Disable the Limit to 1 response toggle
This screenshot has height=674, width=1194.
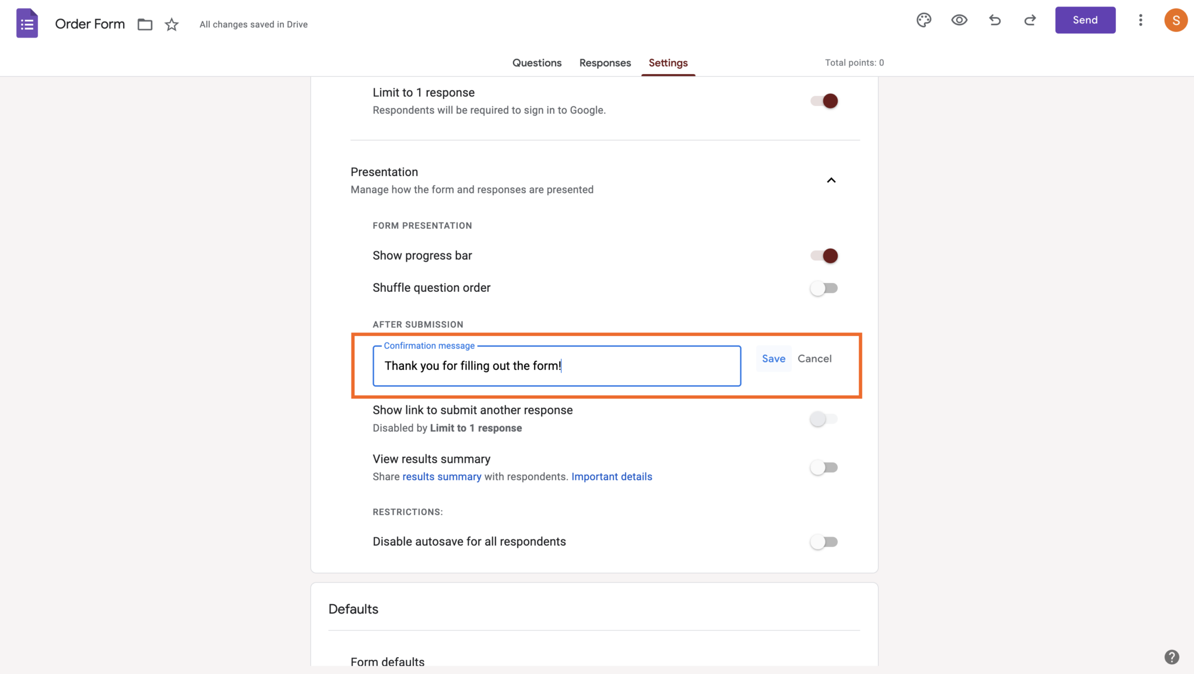(x=824, y=100)
